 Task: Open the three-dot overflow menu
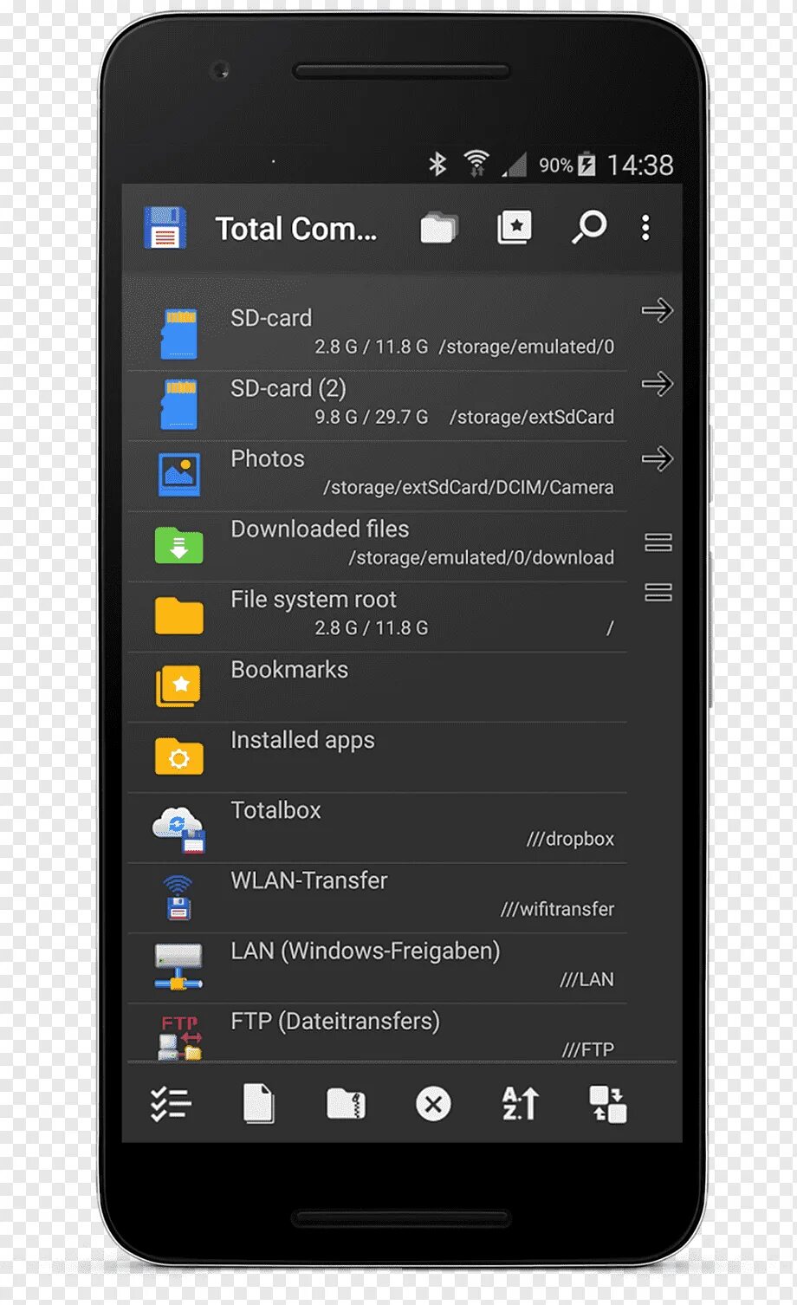tap(645, 228)
